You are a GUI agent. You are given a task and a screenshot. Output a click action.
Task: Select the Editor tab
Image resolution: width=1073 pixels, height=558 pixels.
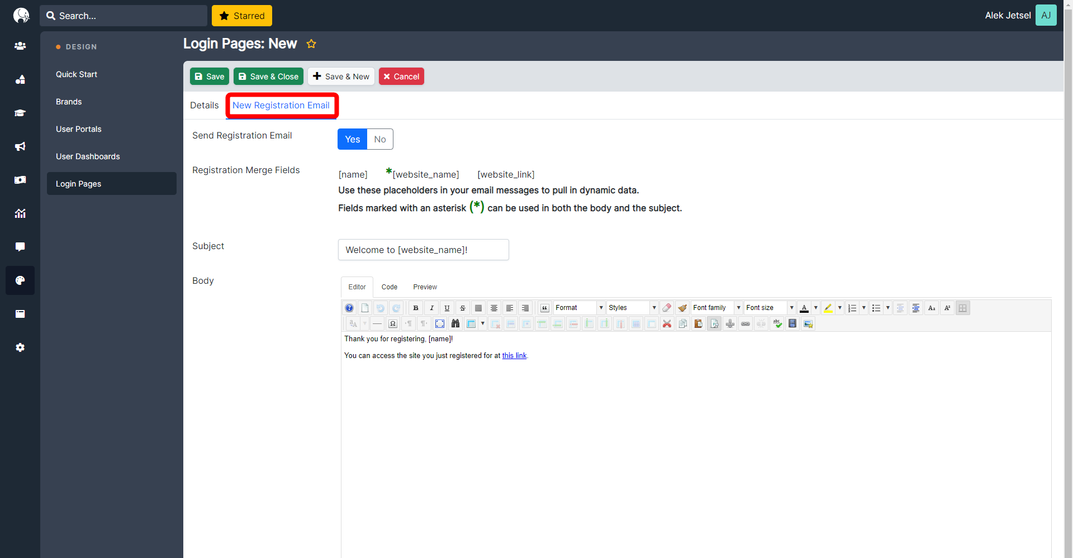[357, 287]
